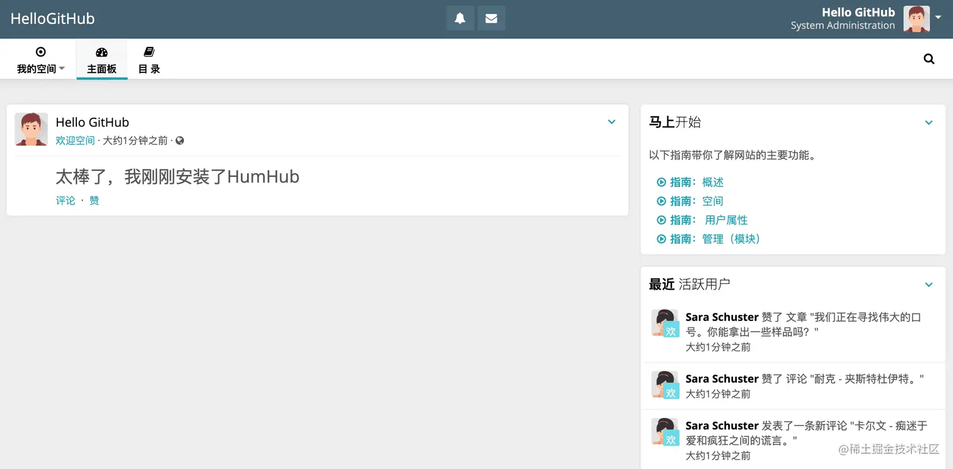Open Sara Schuster liked comment 耐克 activity
The height and width of the screenshot is (469, 953).
793,386
